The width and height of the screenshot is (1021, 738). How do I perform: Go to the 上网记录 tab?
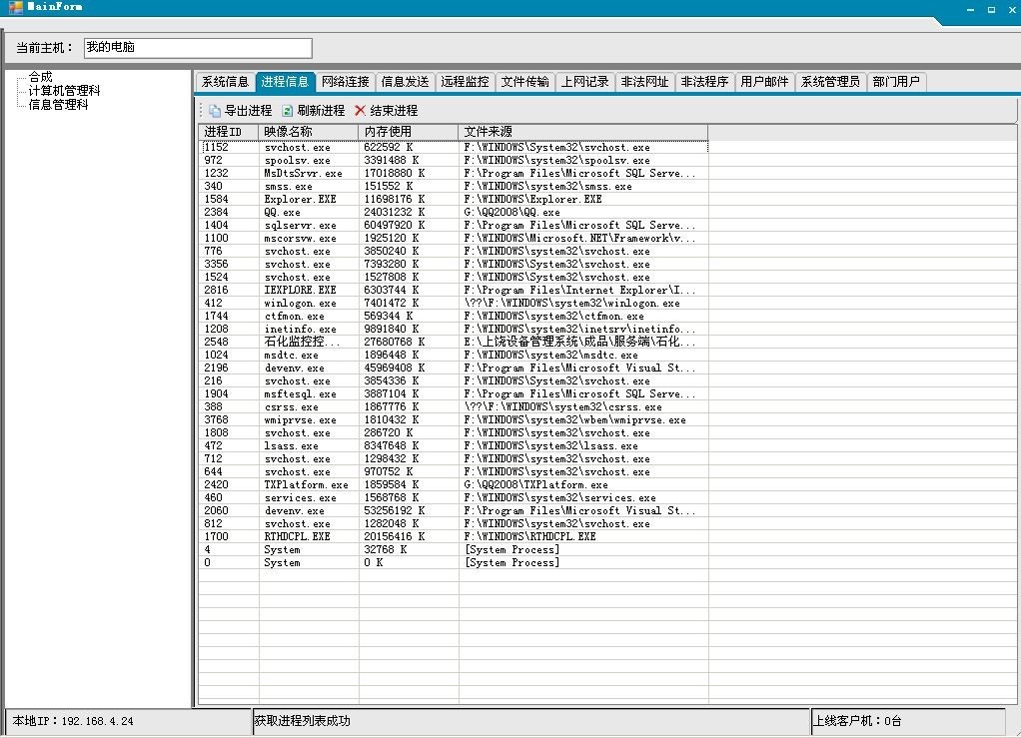(x=584, y=83)
